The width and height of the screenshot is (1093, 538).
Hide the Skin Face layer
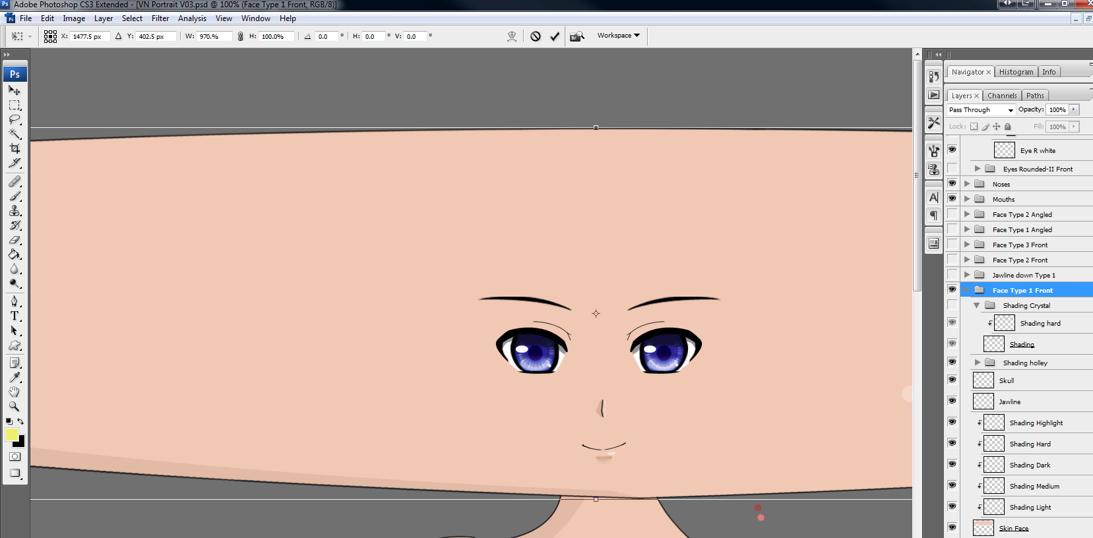click(952, 528)
